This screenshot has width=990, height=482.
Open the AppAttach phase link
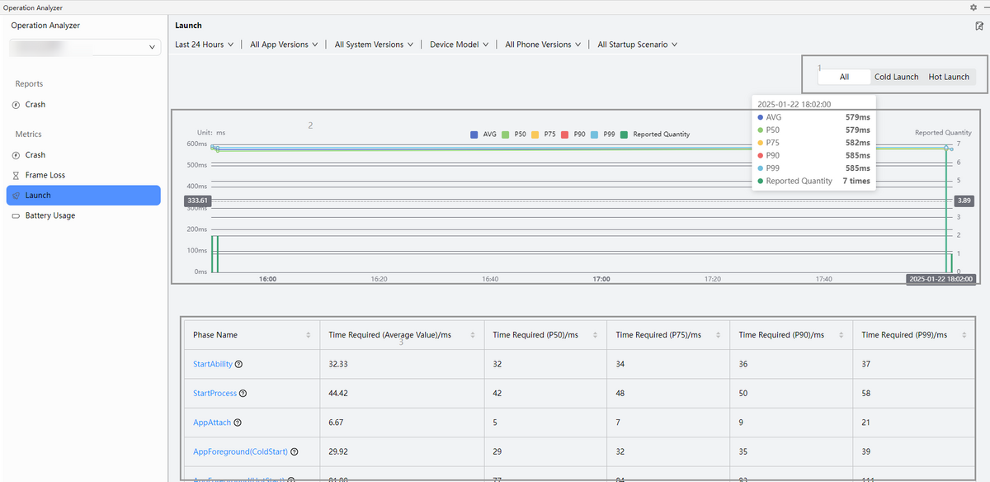point(211,423)
